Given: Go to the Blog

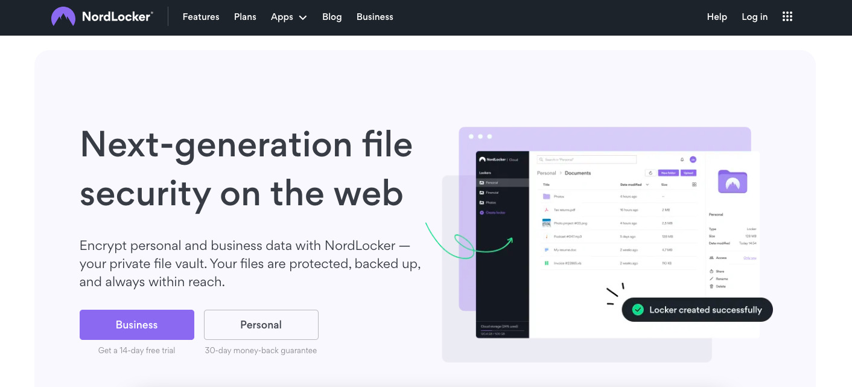Looking at the screenshot, I should (332, 17).
